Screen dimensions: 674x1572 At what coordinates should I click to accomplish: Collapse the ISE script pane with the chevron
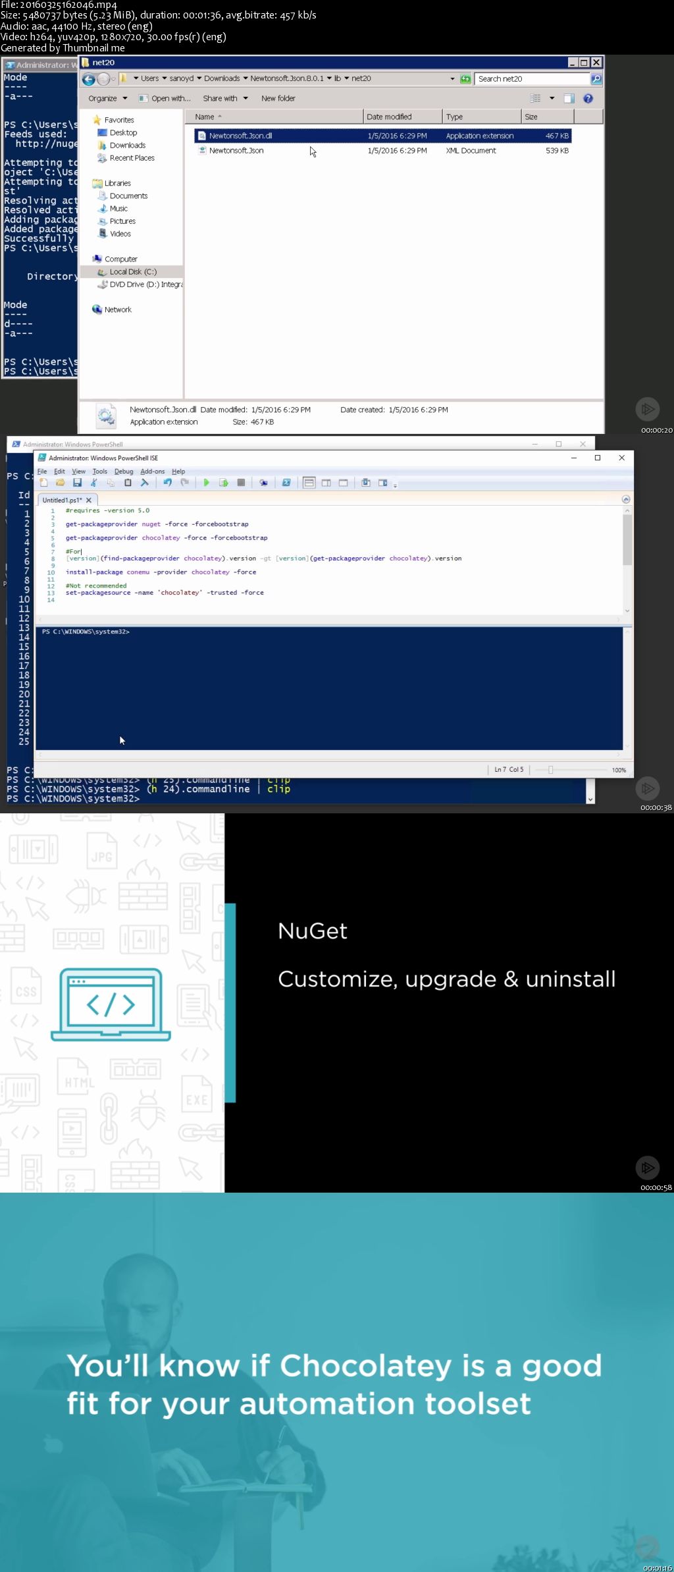pos(626,499)
